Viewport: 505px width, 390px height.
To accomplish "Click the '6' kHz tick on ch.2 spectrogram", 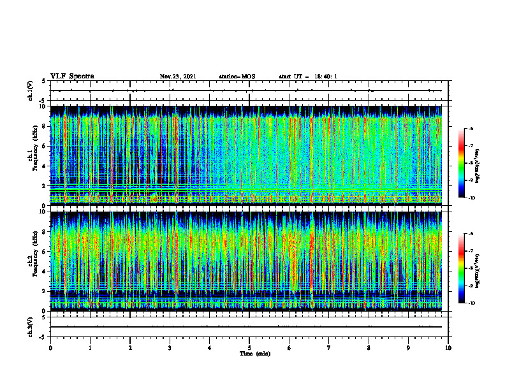I will (x=44, y=252).
